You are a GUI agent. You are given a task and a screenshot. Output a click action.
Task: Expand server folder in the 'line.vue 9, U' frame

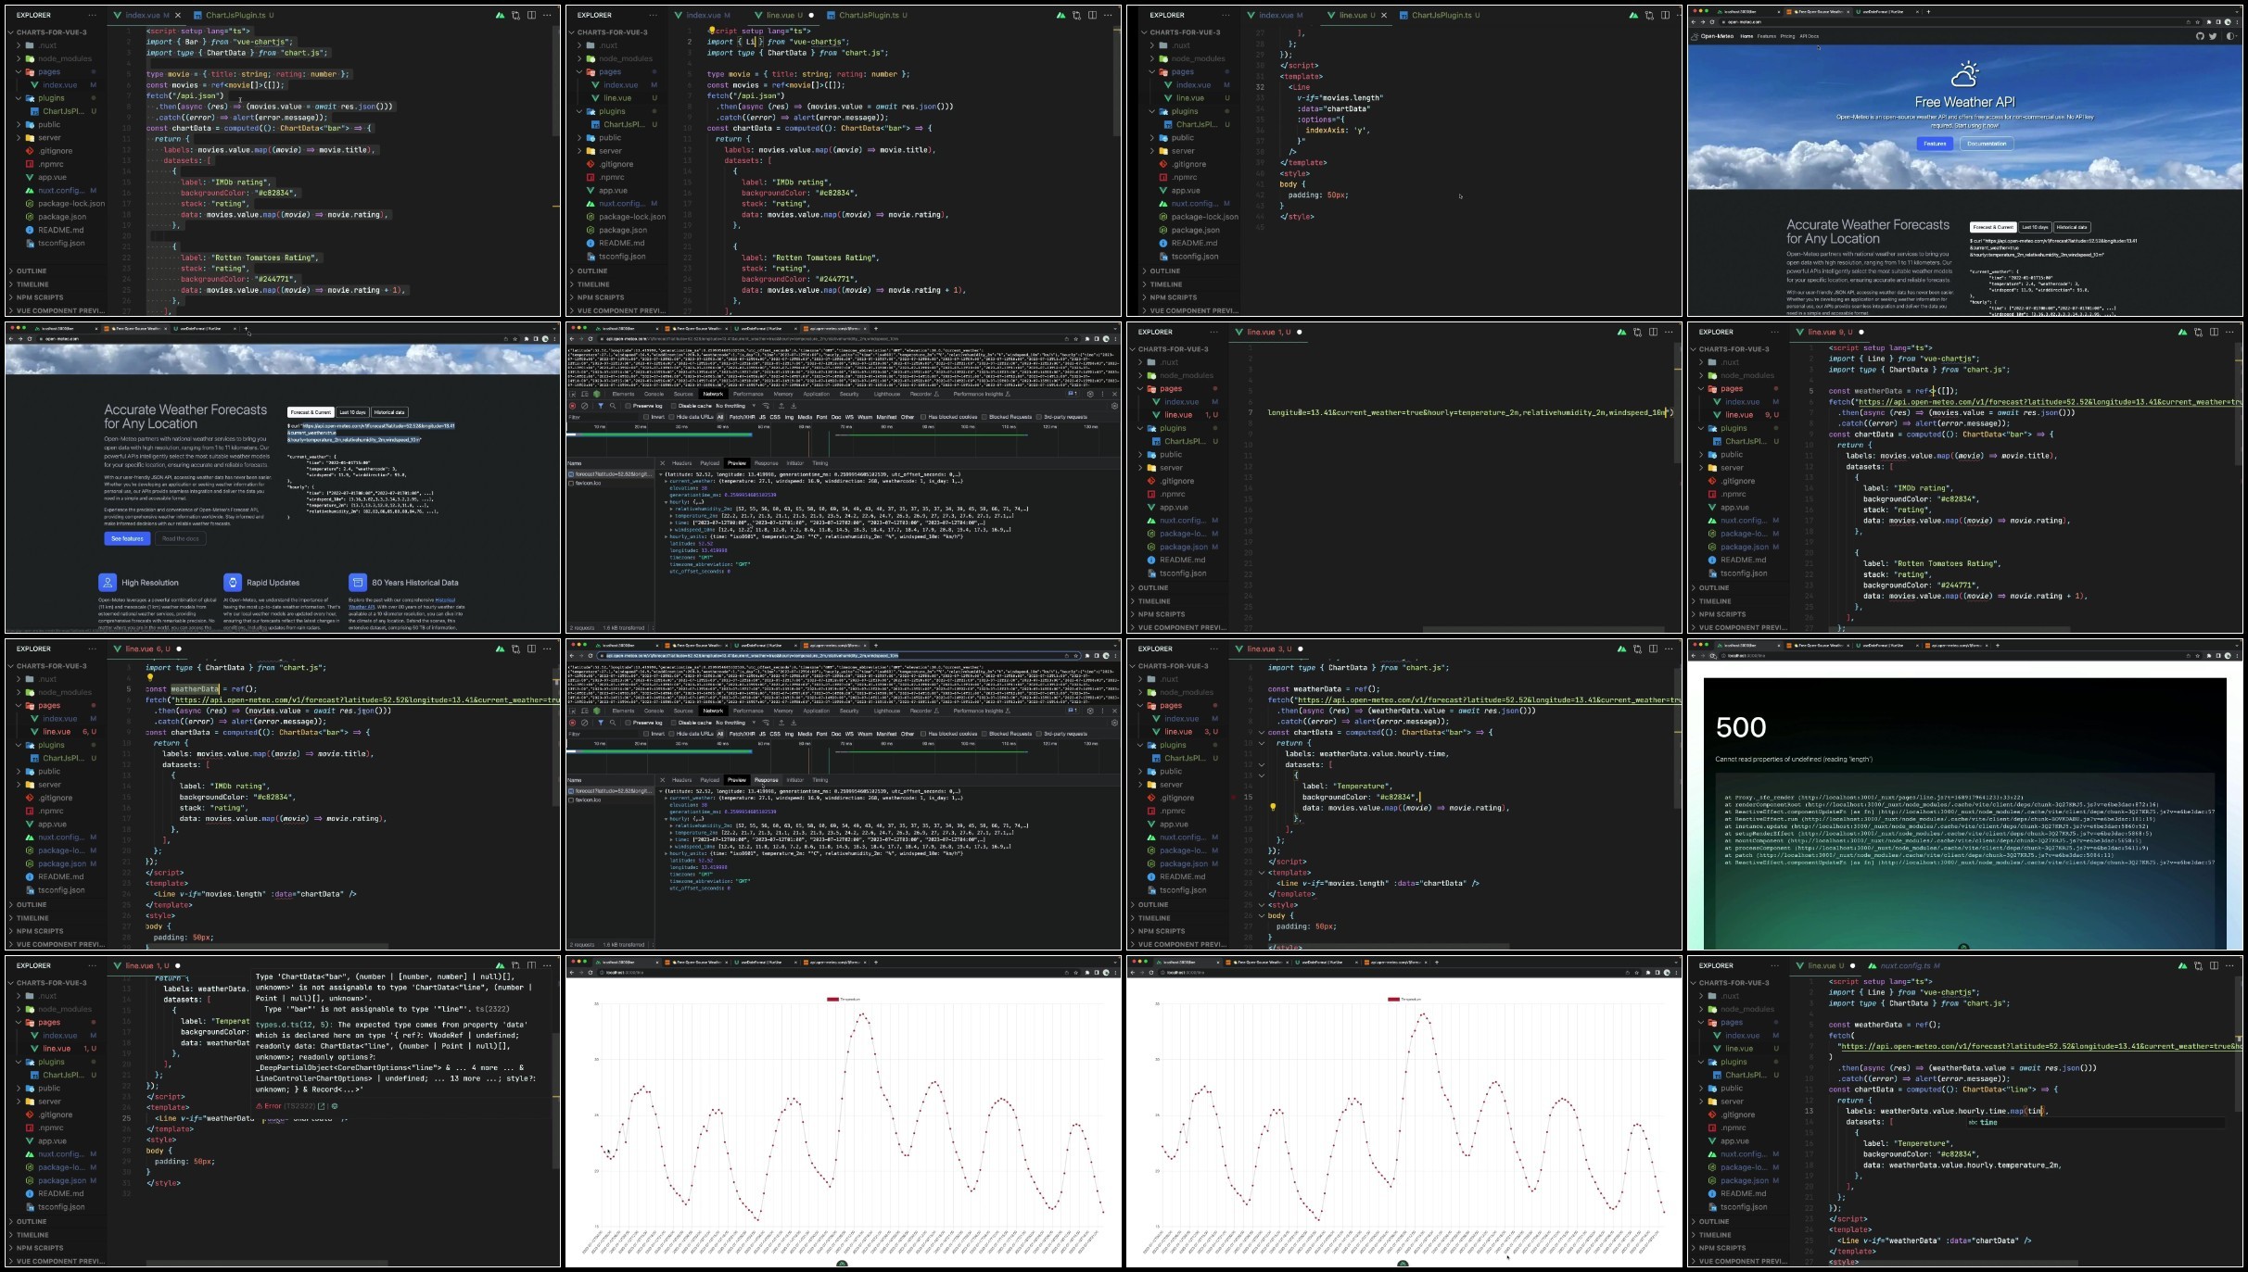(x=1732, y=468)
